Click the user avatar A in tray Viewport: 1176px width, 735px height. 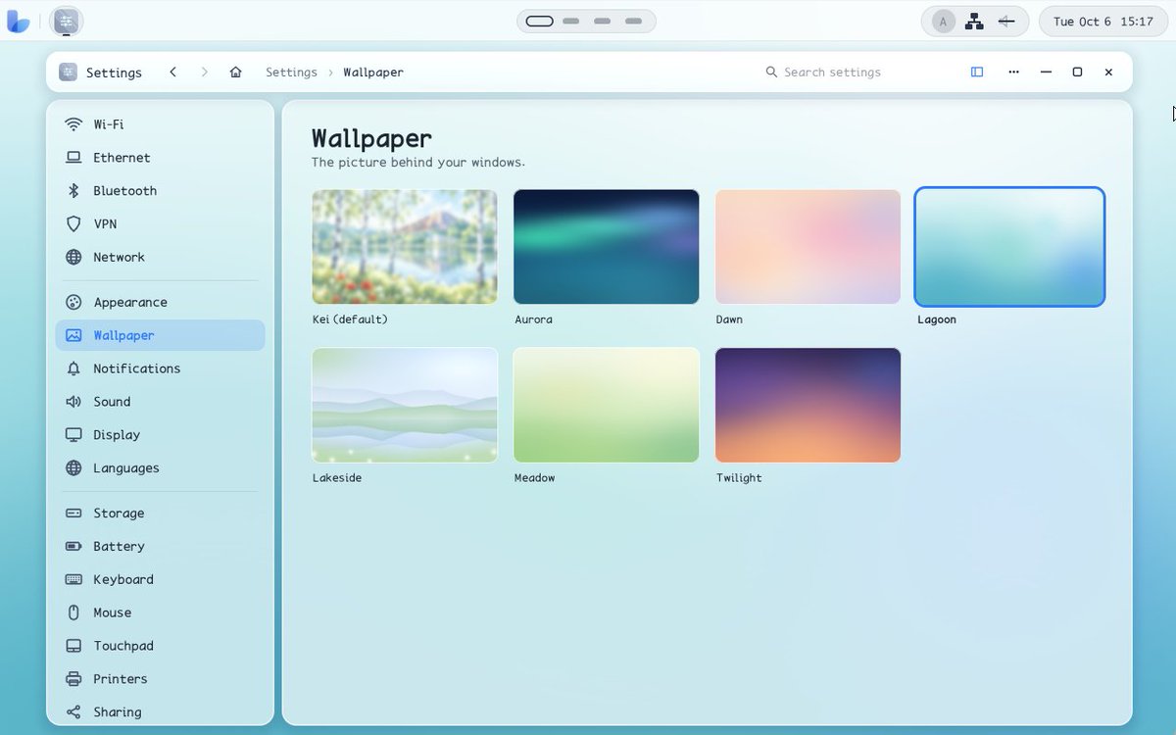click(x=943, y=22)
